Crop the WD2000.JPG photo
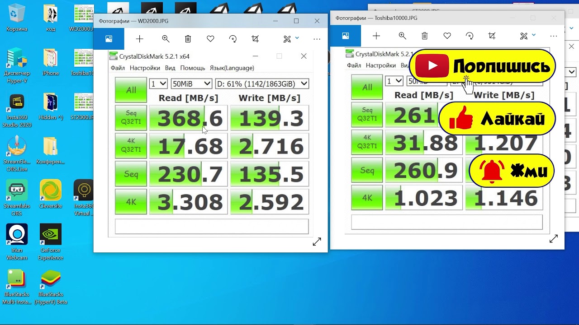 (255, 39)
